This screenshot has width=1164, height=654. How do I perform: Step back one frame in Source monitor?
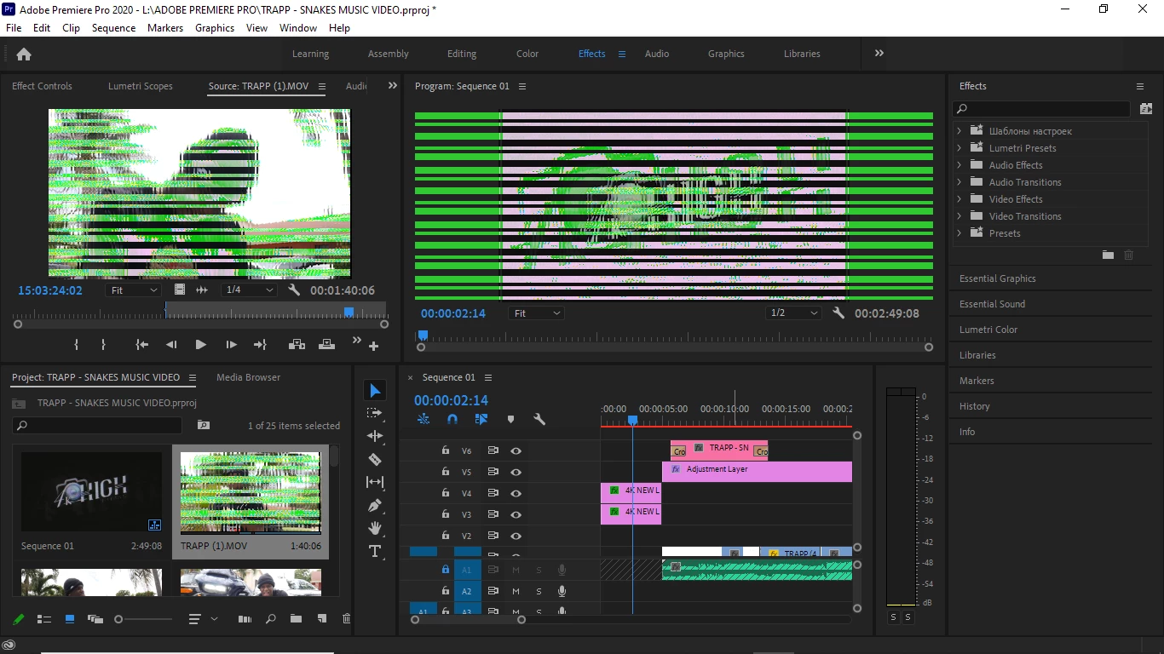tap(171, 345)
